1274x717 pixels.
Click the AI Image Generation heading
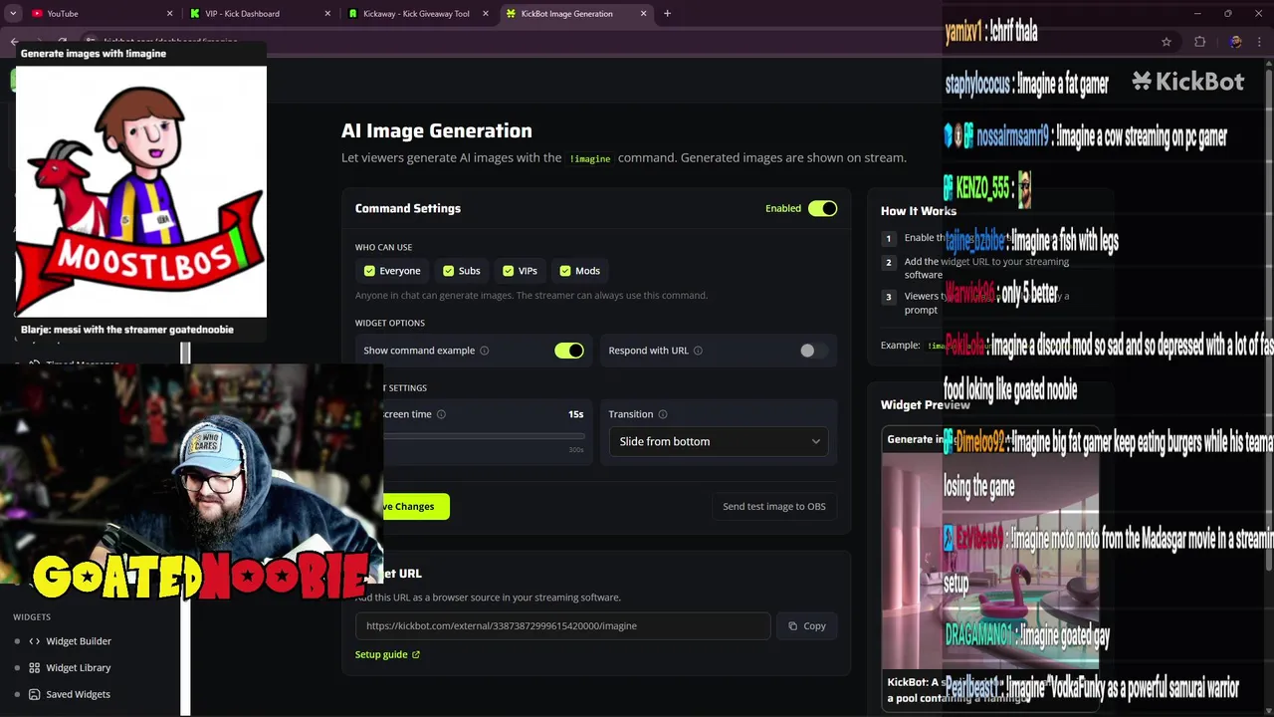click(x=437, y=130)
